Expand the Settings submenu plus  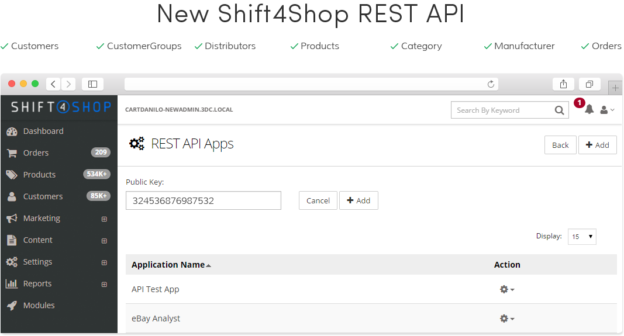point(104,263)
